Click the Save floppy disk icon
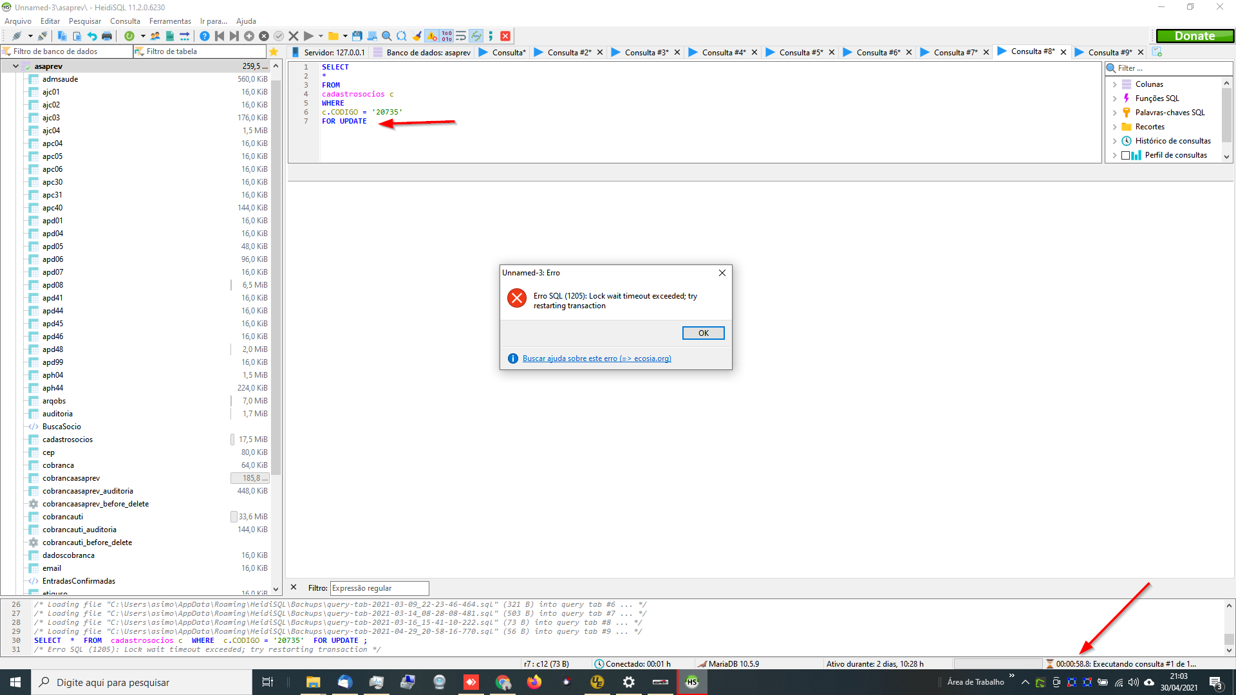The height and width of the screenshot is (695, 1236). click(x=357, y=36)
